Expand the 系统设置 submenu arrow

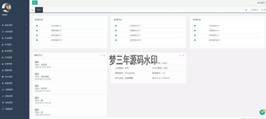tap(26, 103)
